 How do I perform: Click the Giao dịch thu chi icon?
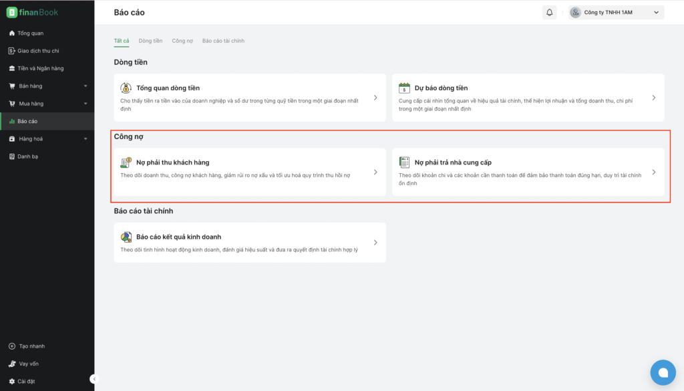[x=12, y=51]
